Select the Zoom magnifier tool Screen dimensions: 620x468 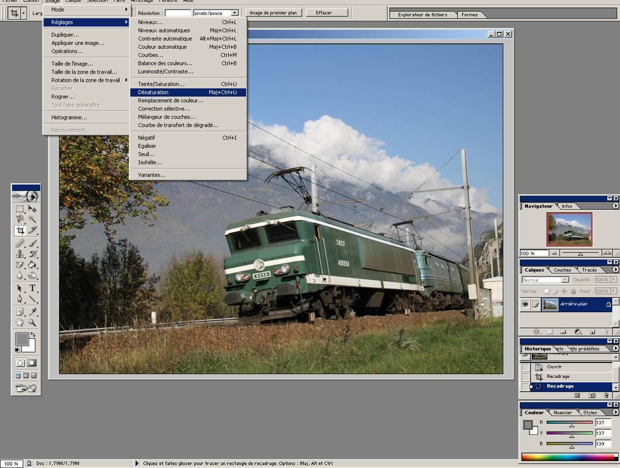(32, 322)
